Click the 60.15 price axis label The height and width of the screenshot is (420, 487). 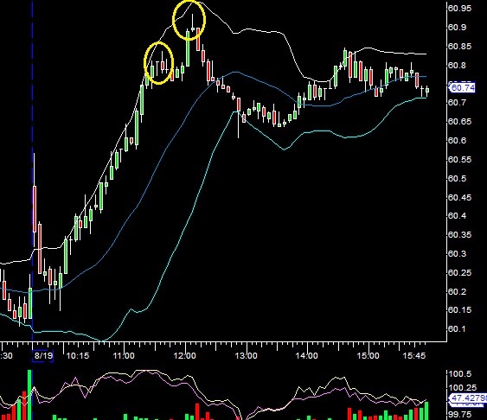[459, 310]
